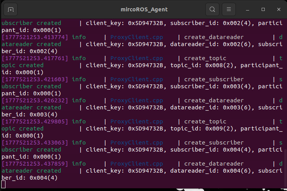Minimize the mircoROS_Agent window
This screenshot has width=287, height=191.
click(x=248, y=9)
